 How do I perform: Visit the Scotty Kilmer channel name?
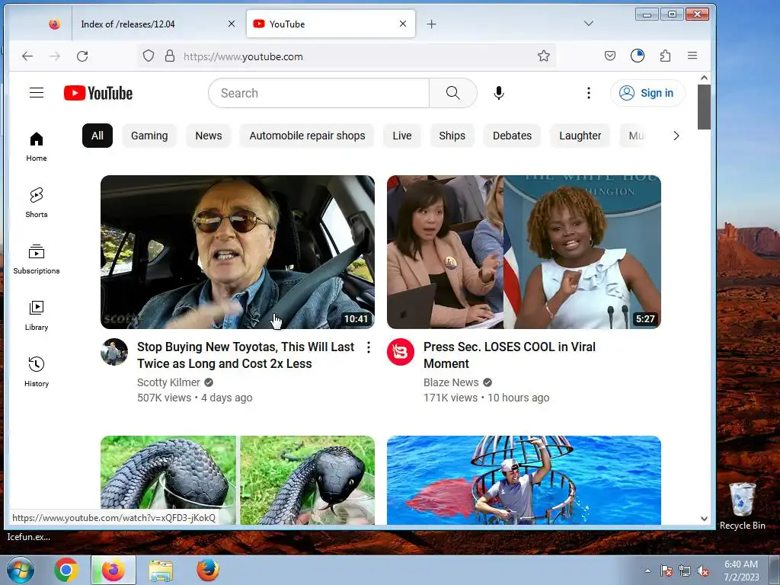click(168, 382)
